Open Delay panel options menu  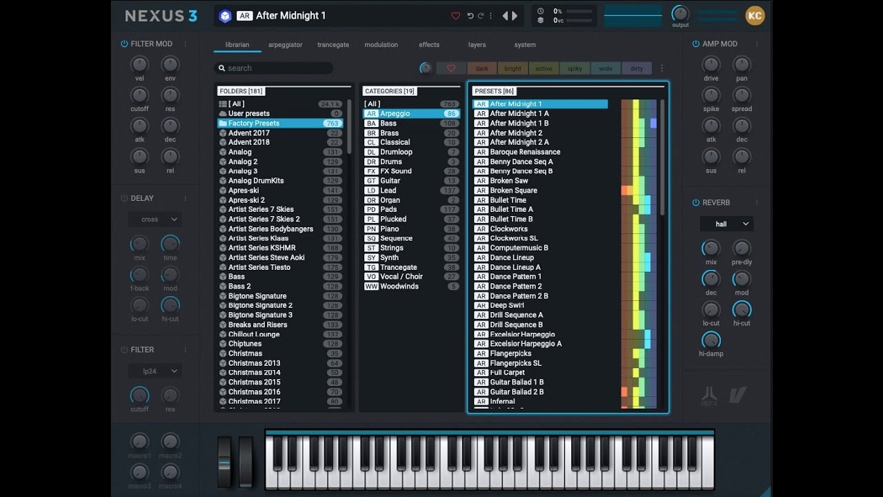click(186, 198)
